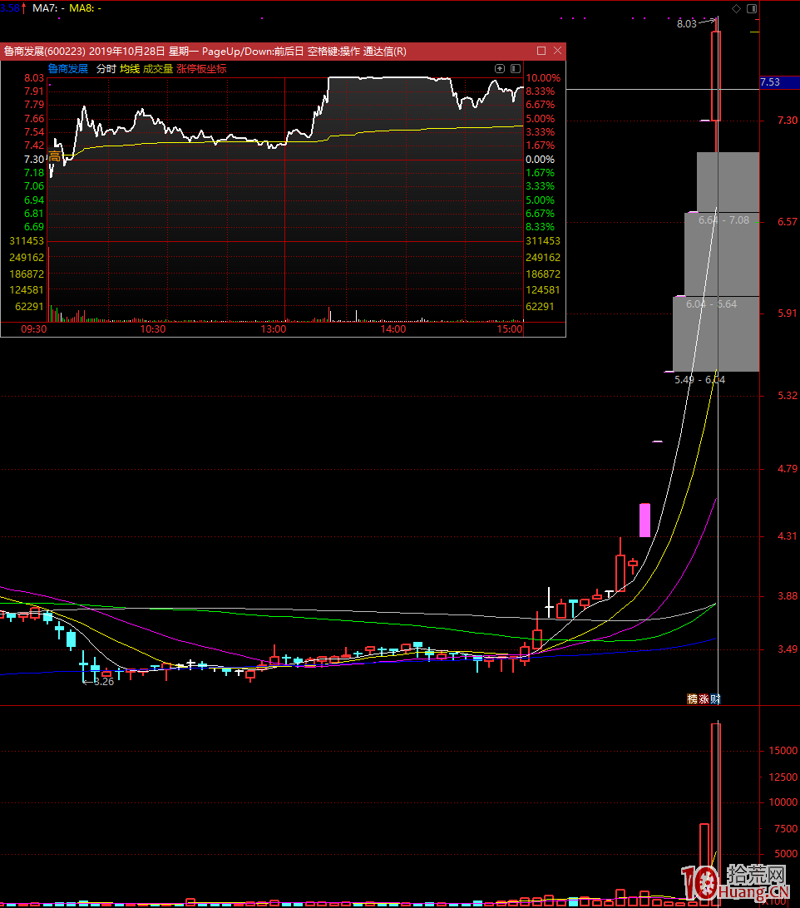Viewport: 800px width, 908px height.
Task: Click the 财 badge on the chart
Action: (x=714, y=699)
